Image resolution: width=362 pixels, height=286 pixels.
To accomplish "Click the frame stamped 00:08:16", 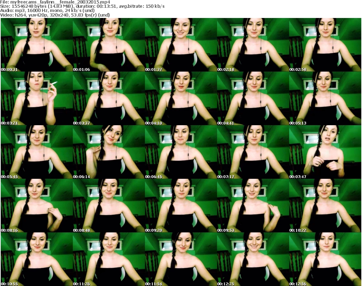I will (x=37, y=206).
